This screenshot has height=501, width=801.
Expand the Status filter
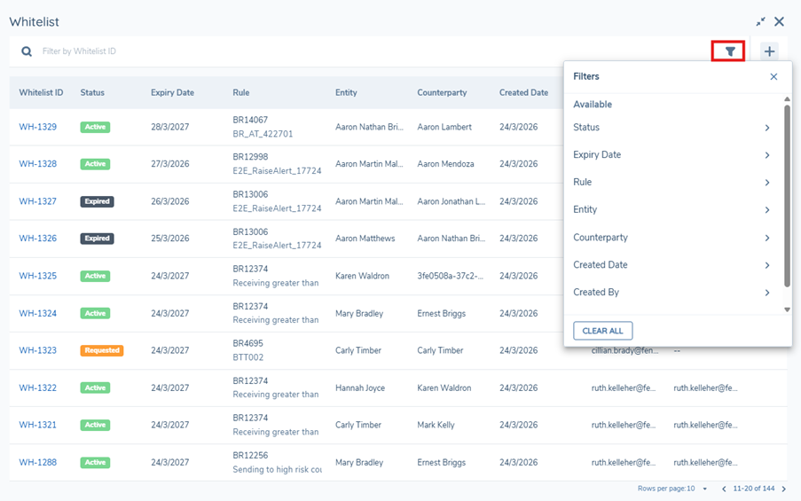click(x=671, y=127)
